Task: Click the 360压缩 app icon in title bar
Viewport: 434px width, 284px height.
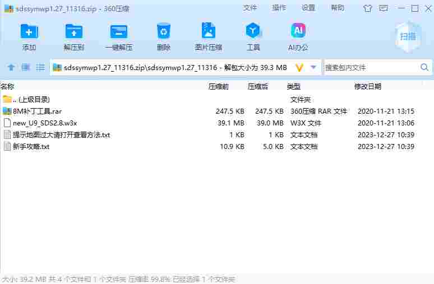Action: [x=8, y=8]
